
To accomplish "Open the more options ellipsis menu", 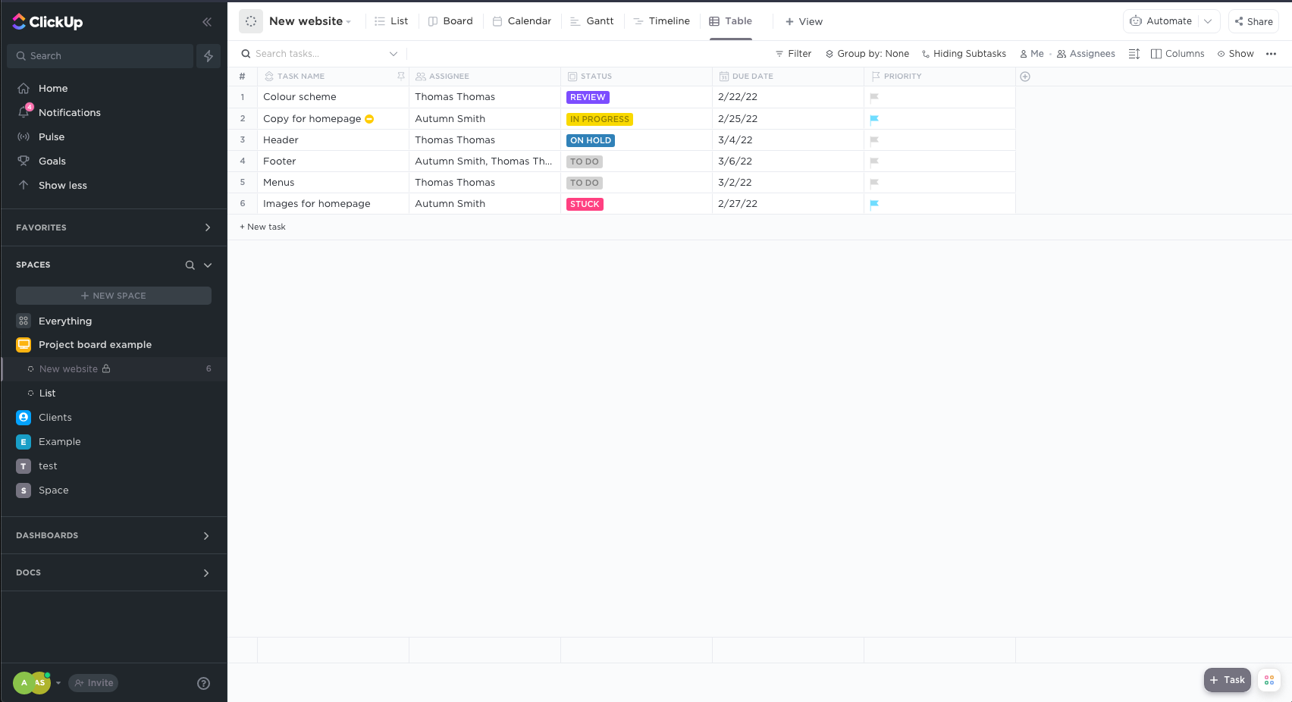I will click(1271, 54).
